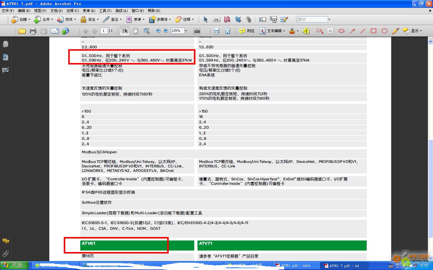Go to next page with down arrow
The image size is (433, 270).
click(x=94, y=31)
